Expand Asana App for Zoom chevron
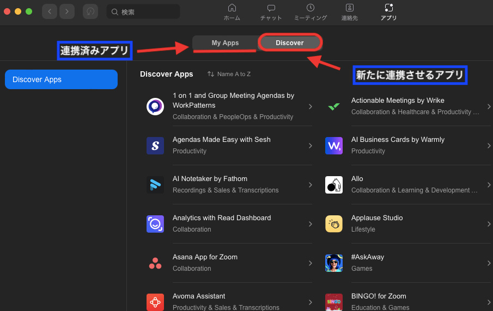Screen dimensions: 493x311 click(311, 263)
